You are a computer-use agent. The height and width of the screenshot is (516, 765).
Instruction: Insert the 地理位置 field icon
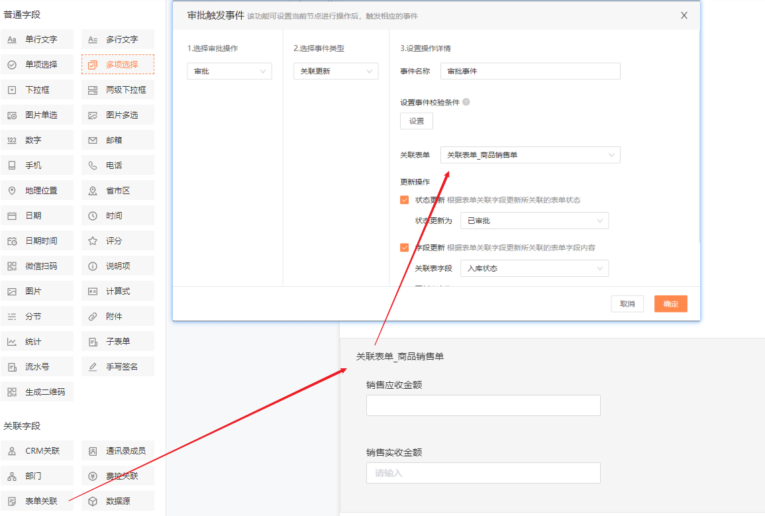point(12,191)
